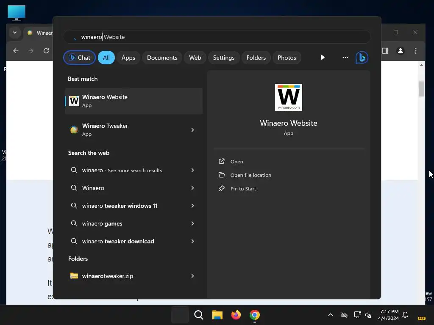This screenshot has width=434, height=325.
Task: Click the Chrome scrollbar up arrow
Action: (421, 65)
